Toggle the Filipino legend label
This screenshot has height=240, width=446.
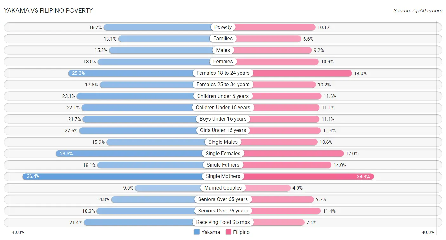pos(241,232)
